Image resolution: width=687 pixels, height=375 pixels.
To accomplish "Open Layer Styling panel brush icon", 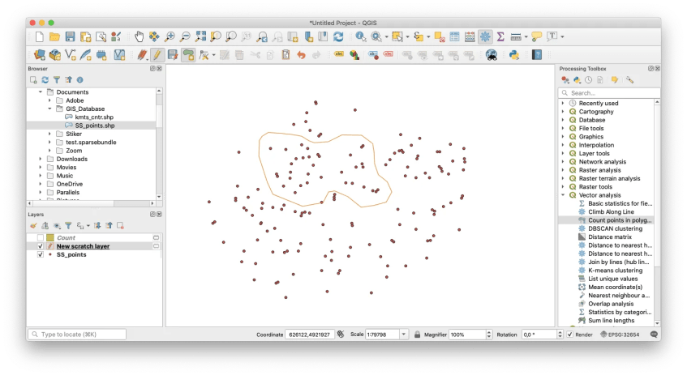I will [33, 226].
